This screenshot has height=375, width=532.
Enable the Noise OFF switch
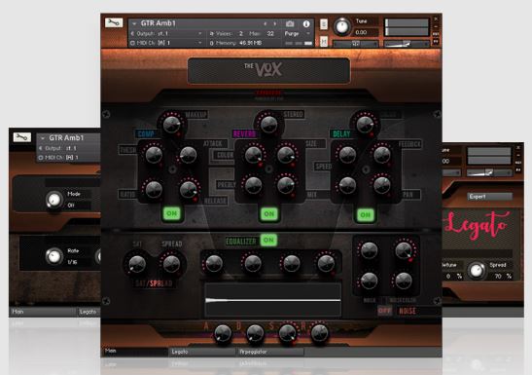coord(384,311)
